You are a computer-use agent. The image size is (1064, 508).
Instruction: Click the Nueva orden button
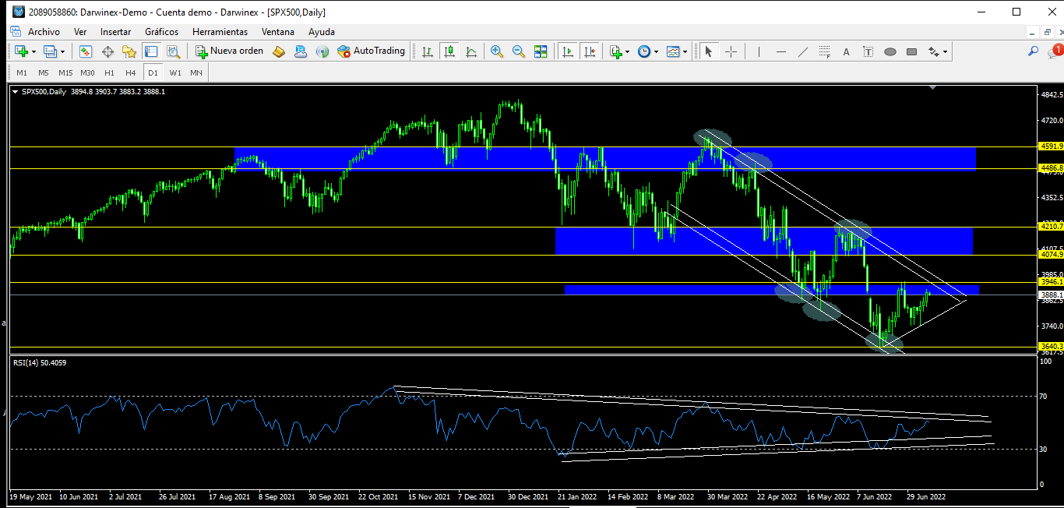coord(229,51)
